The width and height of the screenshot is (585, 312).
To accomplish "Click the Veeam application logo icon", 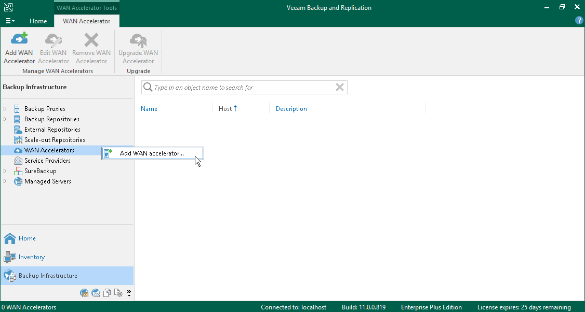I will click(8, 7).
